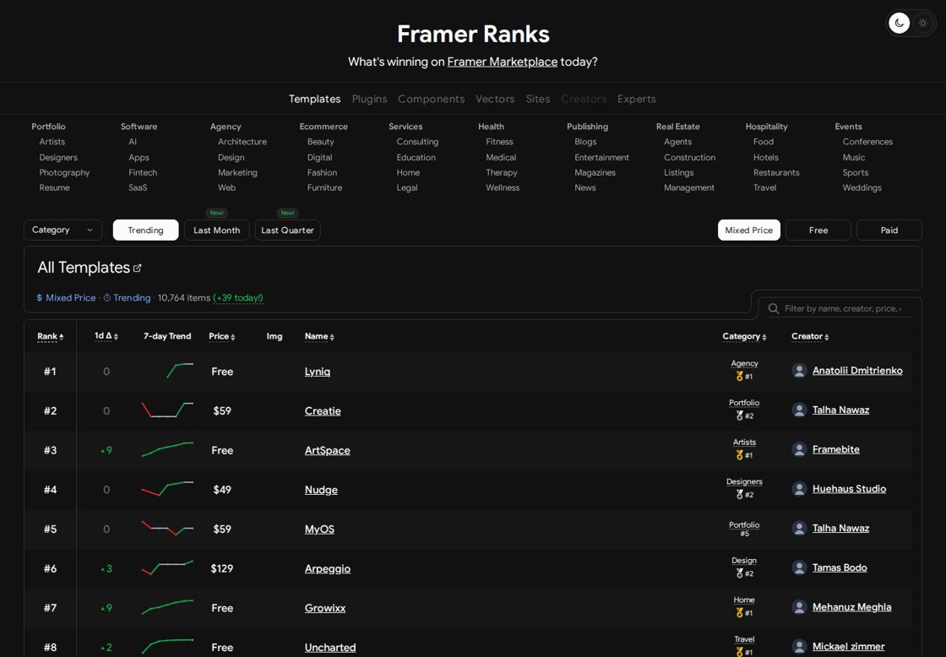This screenshot has height=657, width=946.
Task: Open the Arpeggio template link
Action: click(328, 569)
